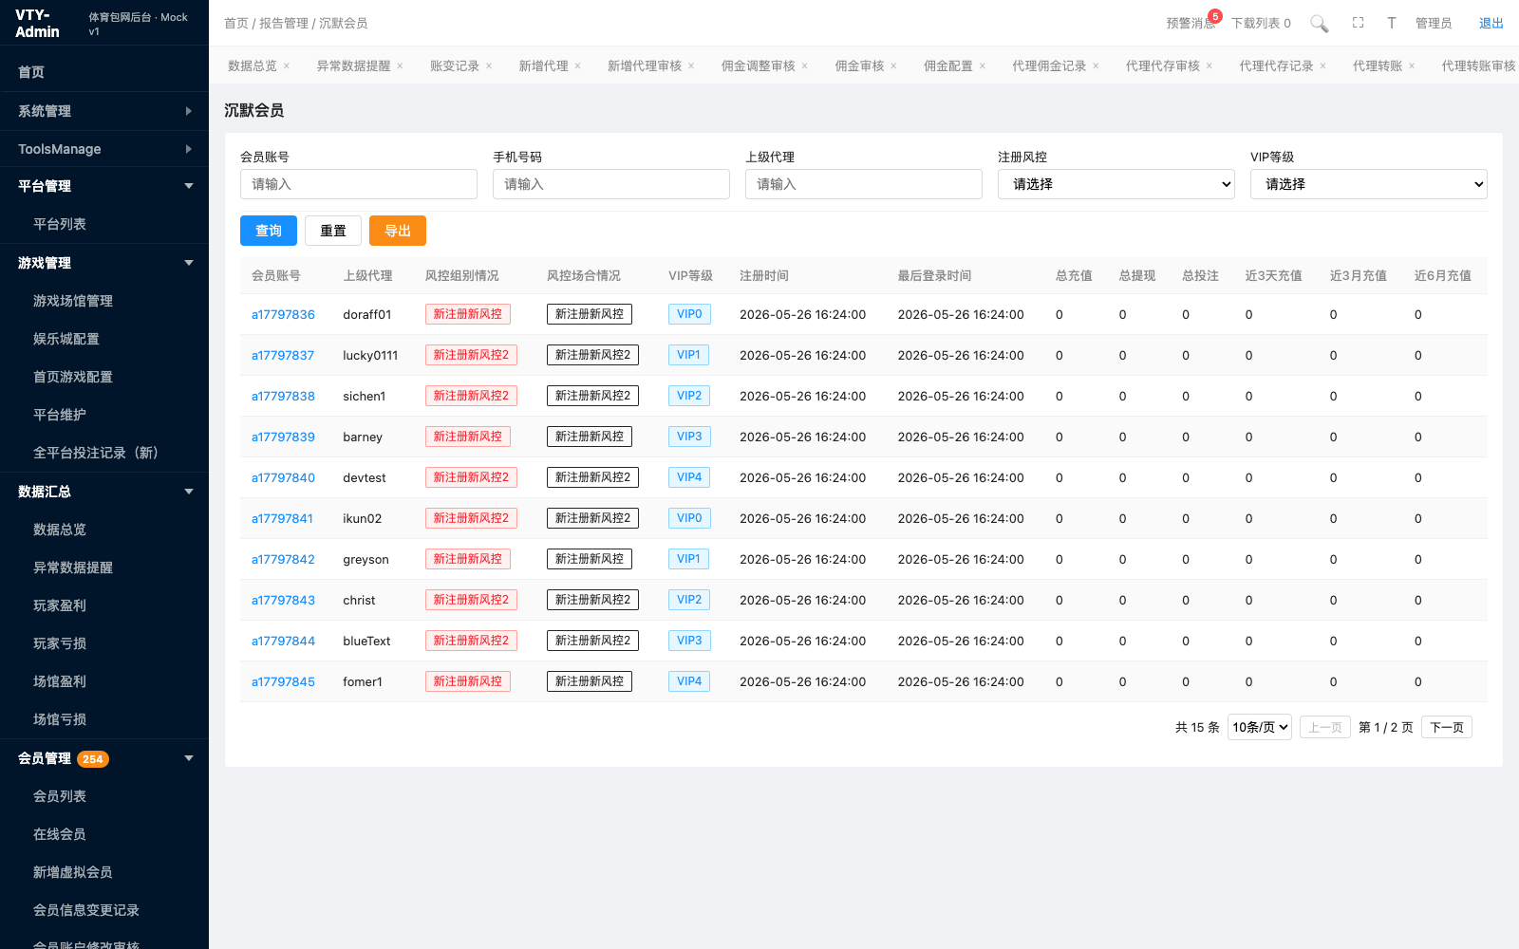
Task: Focus the 会员账号 input field
Action: [359, 184]
